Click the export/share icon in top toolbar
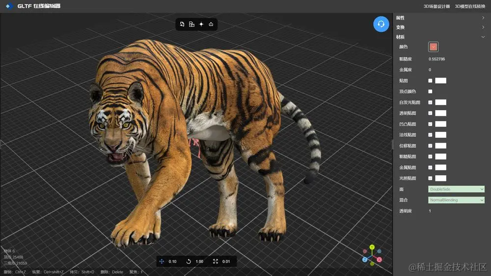The height and width of the screenshot is (276, 491). click(x=211, y=24)
